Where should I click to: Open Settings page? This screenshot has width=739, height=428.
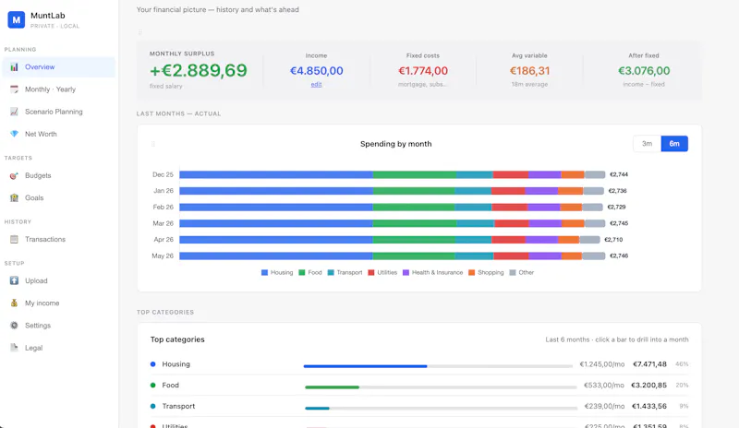pos(59,326)
